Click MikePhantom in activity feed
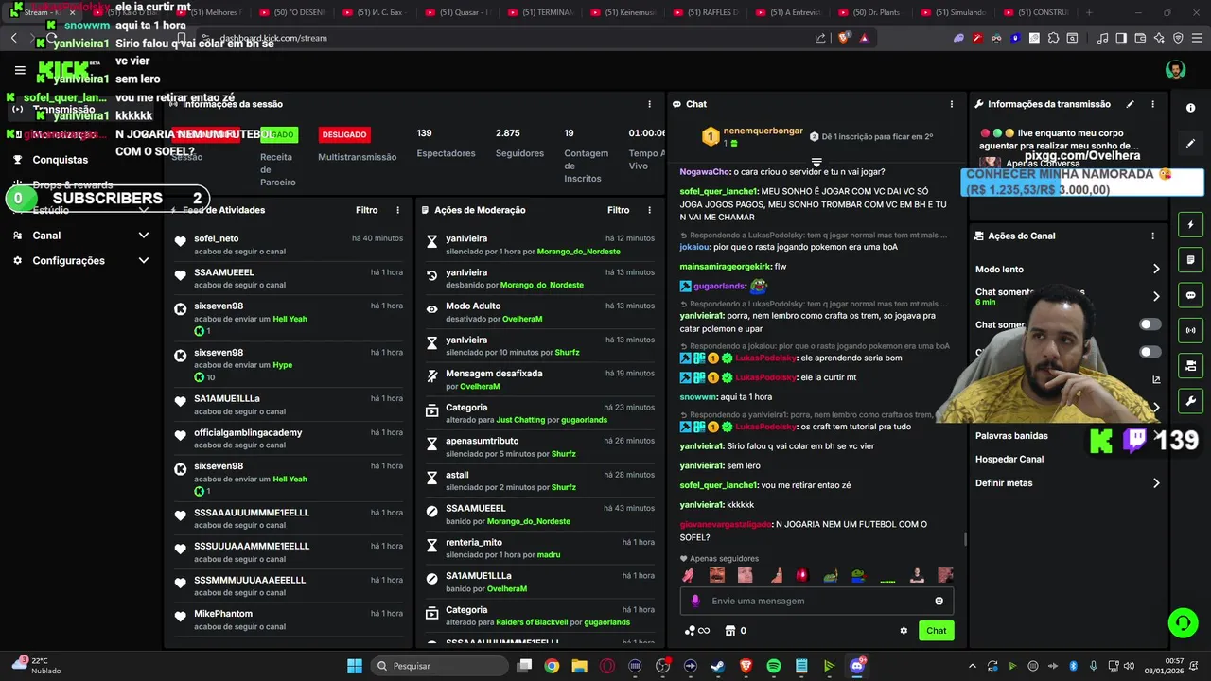Screen dimensions: 1211x681 click(x=223, y=614)
